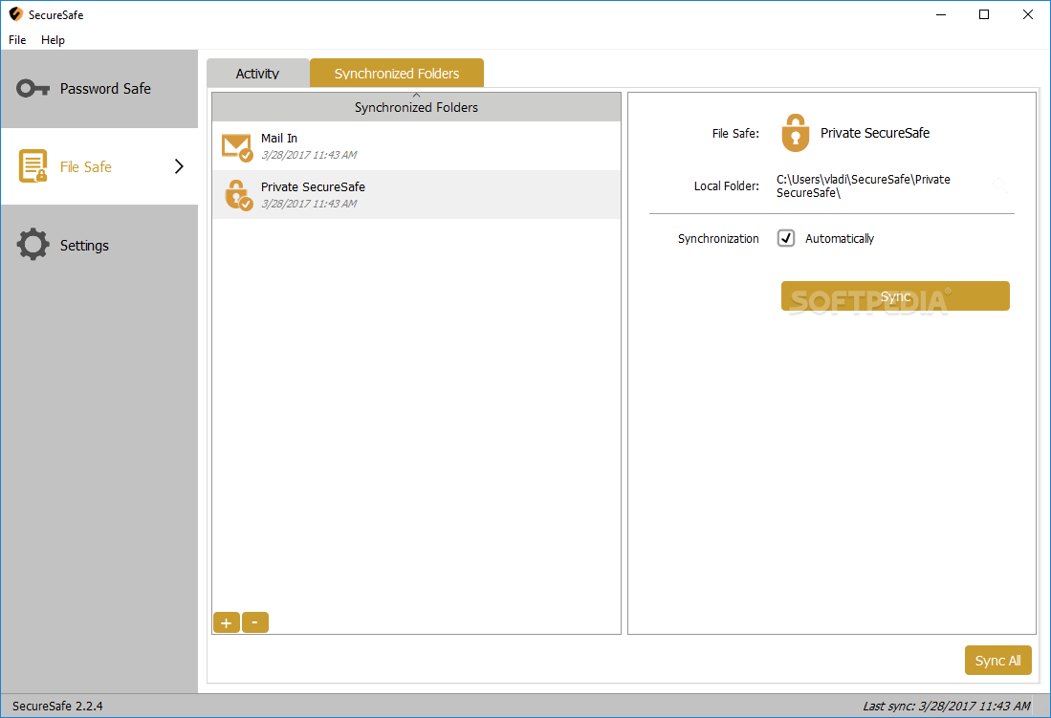The image size is (1051, 718).
Task: Click Synchronized Folders column header
Action: point(416,107)
